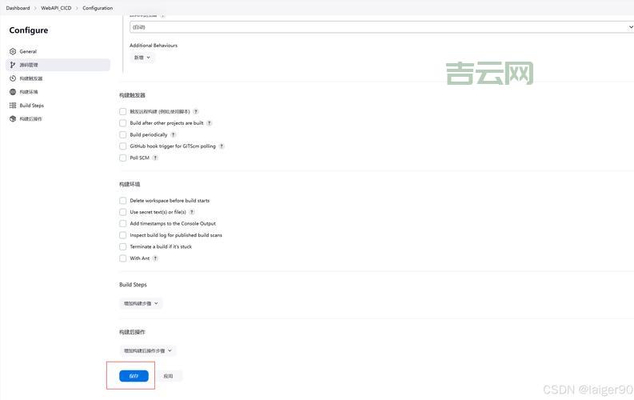The image size is (634, 400).
Task: Open help for GitHub hook trigger
Action: [221, 146]
